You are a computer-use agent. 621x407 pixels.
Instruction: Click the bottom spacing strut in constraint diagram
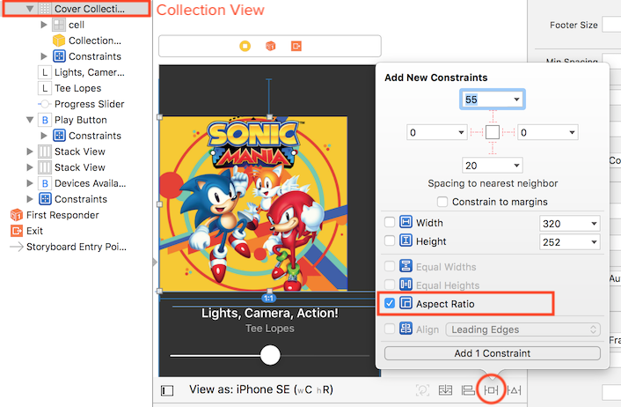tap(493, 148)
